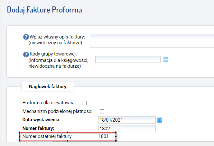Enable Proforma dla nievatowca checkbox
Viewport: 214px width, 146px height.
84,103
